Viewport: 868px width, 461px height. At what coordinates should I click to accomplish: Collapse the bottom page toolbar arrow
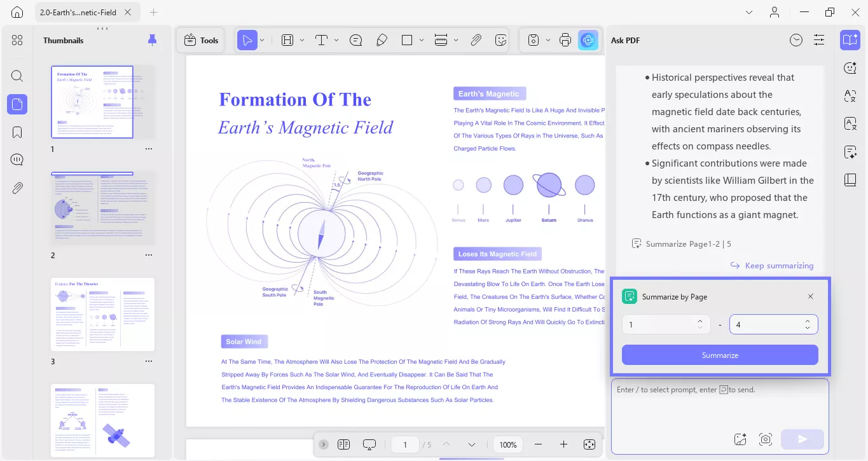click(324, 444)
